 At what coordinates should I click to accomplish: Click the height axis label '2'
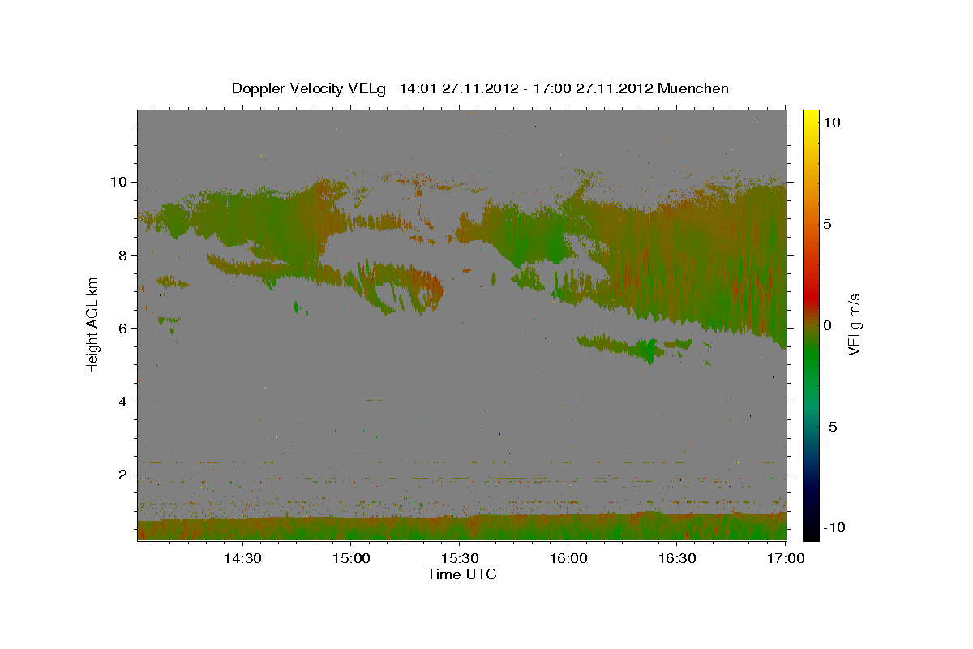click(125, 475)
